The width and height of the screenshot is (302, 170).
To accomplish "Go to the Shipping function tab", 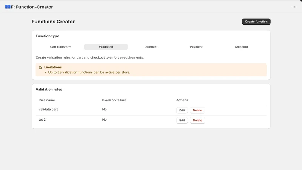I will [241, 47].
